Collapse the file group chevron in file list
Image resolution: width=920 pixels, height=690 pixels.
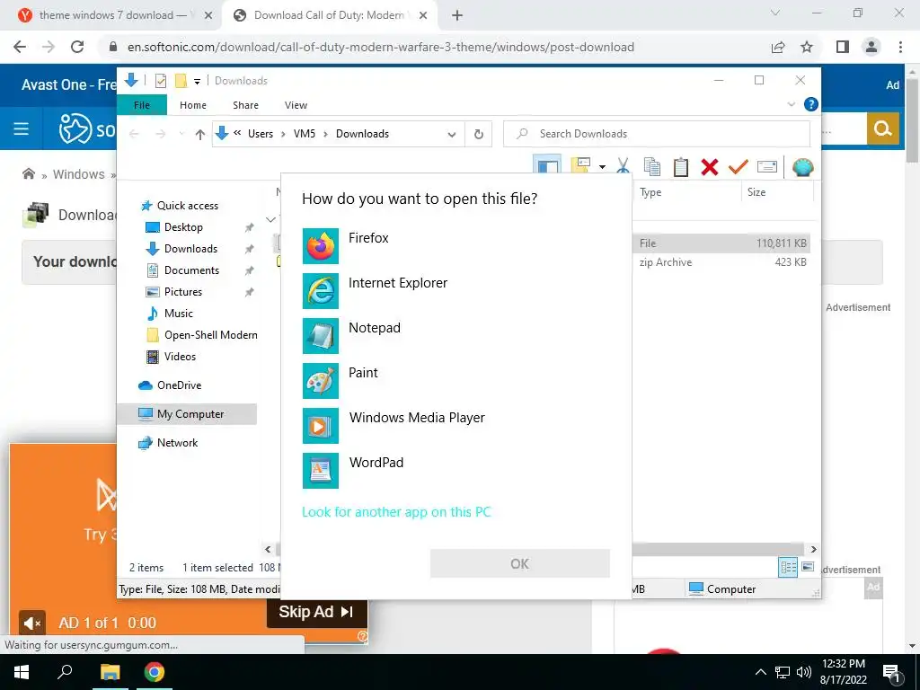270,219
